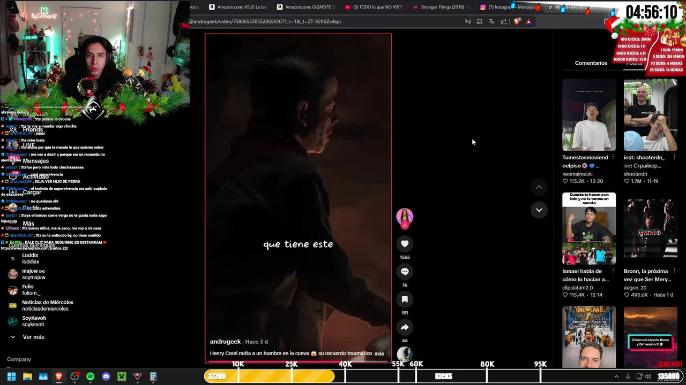Follow creator with the red plus badge
Image resolution: width=686 pixels, height=385 pixels.
tap(405, 226)
